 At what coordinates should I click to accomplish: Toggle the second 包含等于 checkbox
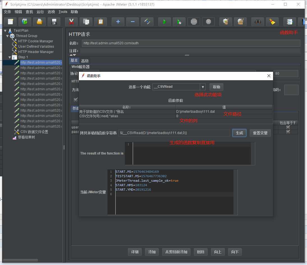pos(288,132)
